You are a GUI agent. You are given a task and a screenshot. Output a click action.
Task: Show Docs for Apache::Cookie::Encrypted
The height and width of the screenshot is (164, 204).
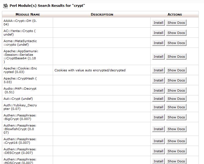pyautogui.click(x=176, y=70)
